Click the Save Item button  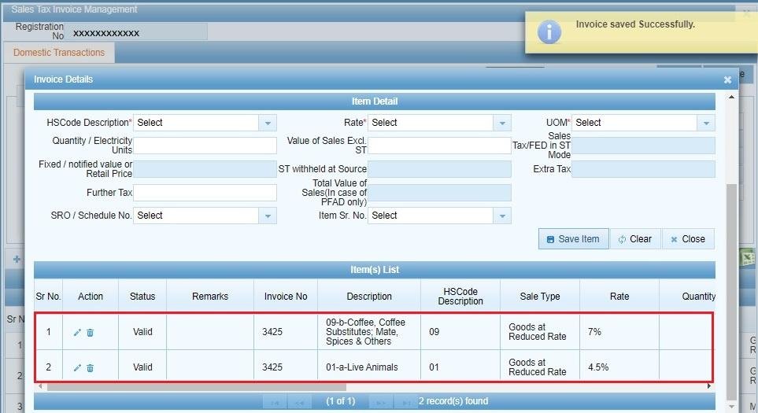[573, 239]
